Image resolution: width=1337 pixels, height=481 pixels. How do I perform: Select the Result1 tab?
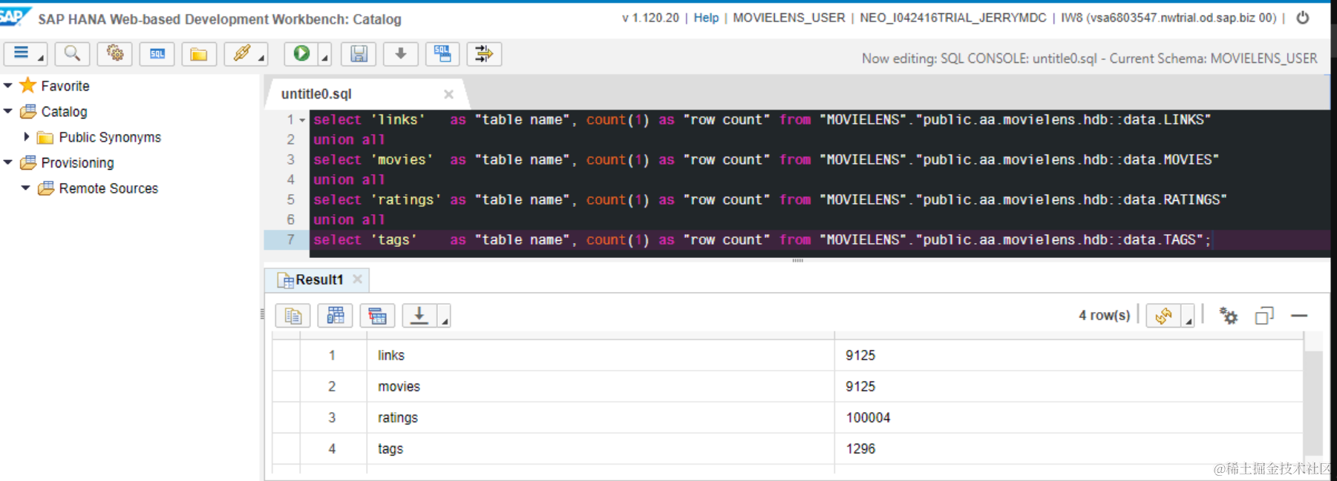point(319,279)
